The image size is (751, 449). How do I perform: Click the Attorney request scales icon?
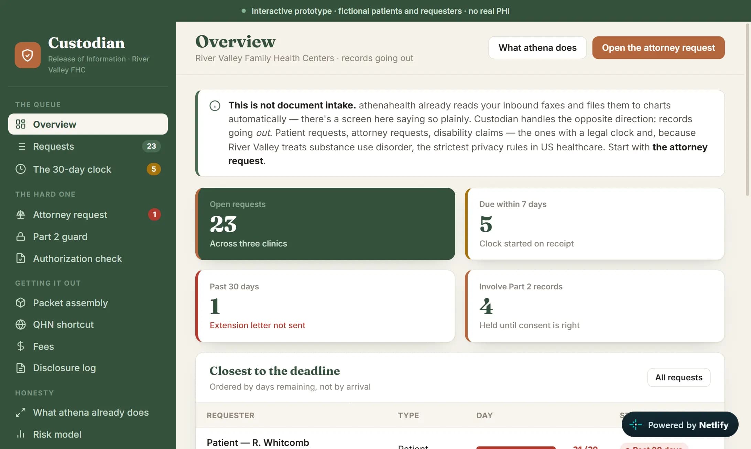[x=21, y=215]
